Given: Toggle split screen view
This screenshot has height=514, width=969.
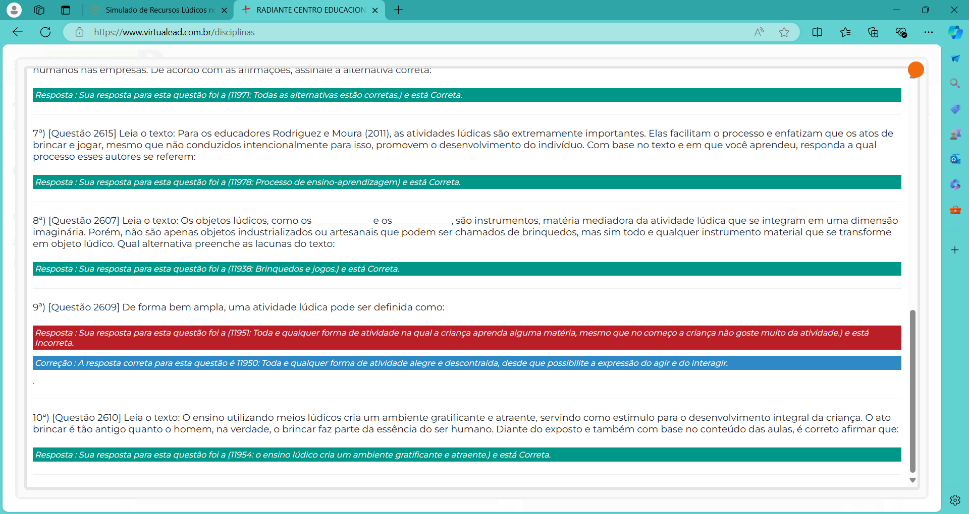Looking at the screenshot, I should click(x=817, y=32).
